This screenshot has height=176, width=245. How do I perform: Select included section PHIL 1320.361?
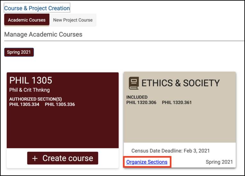177,103
